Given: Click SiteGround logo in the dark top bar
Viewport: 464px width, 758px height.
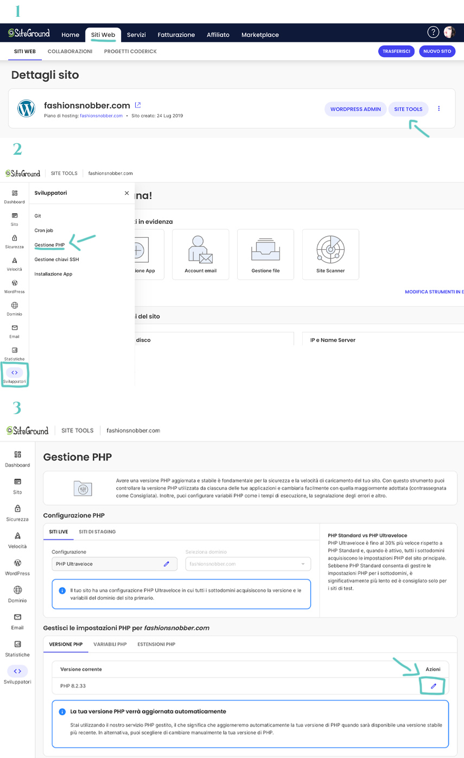Looking at the screenshot, I should (29, 33).
